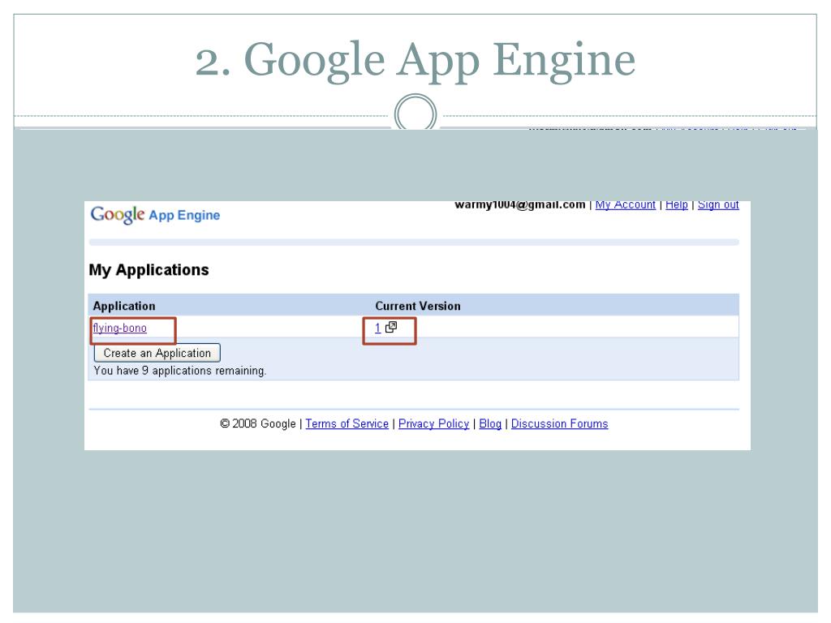831x623 pixels.
Task: Click the Sign out link
Action: click(718, 205)
